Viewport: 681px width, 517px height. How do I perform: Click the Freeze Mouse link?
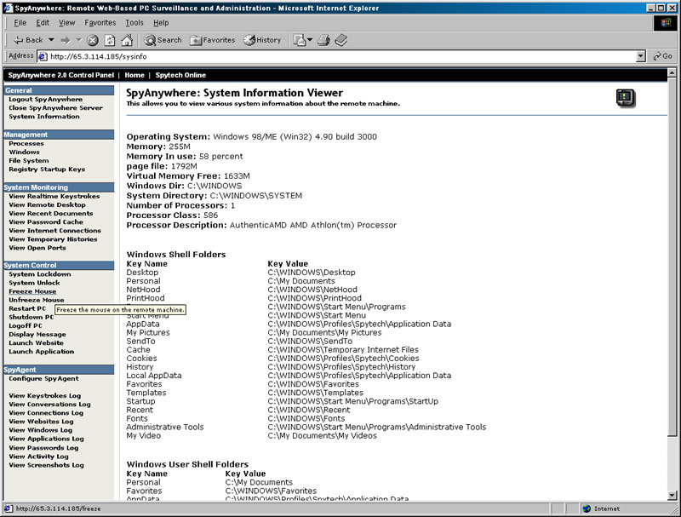point(32,291)
